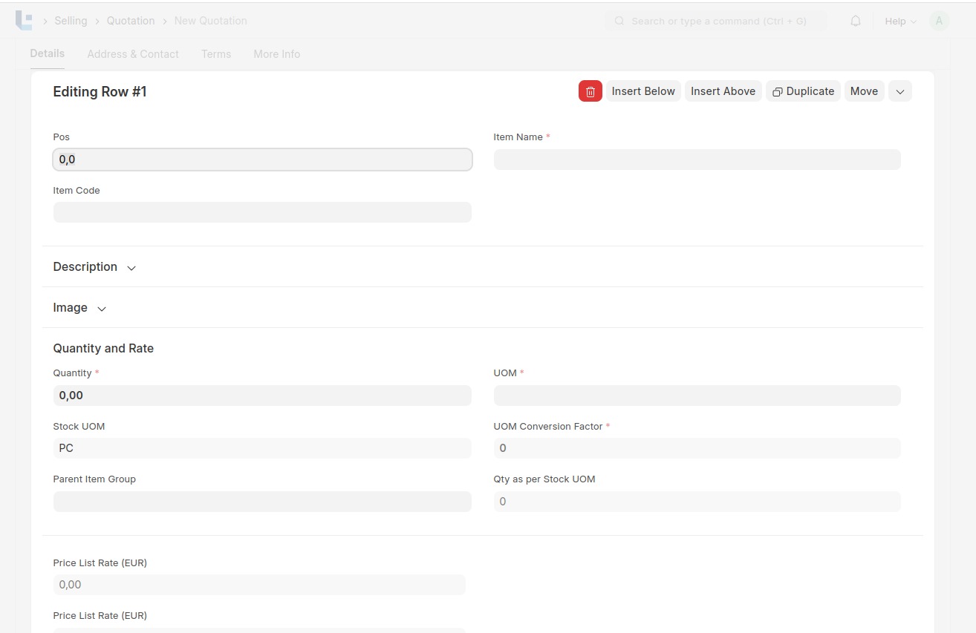Click the Item Name input field
976x633 pixels.
click(x=697, y=160)
